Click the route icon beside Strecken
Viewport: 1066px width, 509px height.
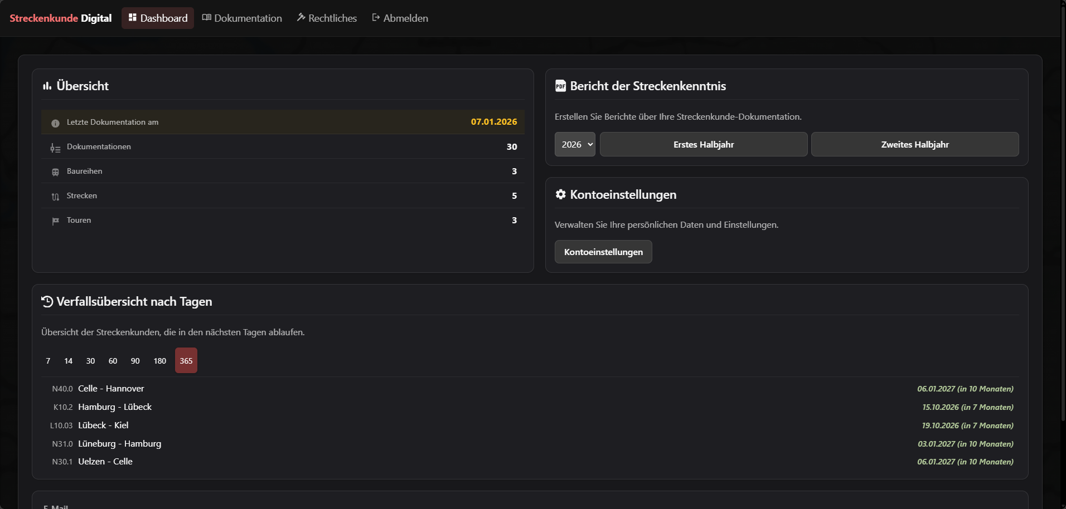55,196
